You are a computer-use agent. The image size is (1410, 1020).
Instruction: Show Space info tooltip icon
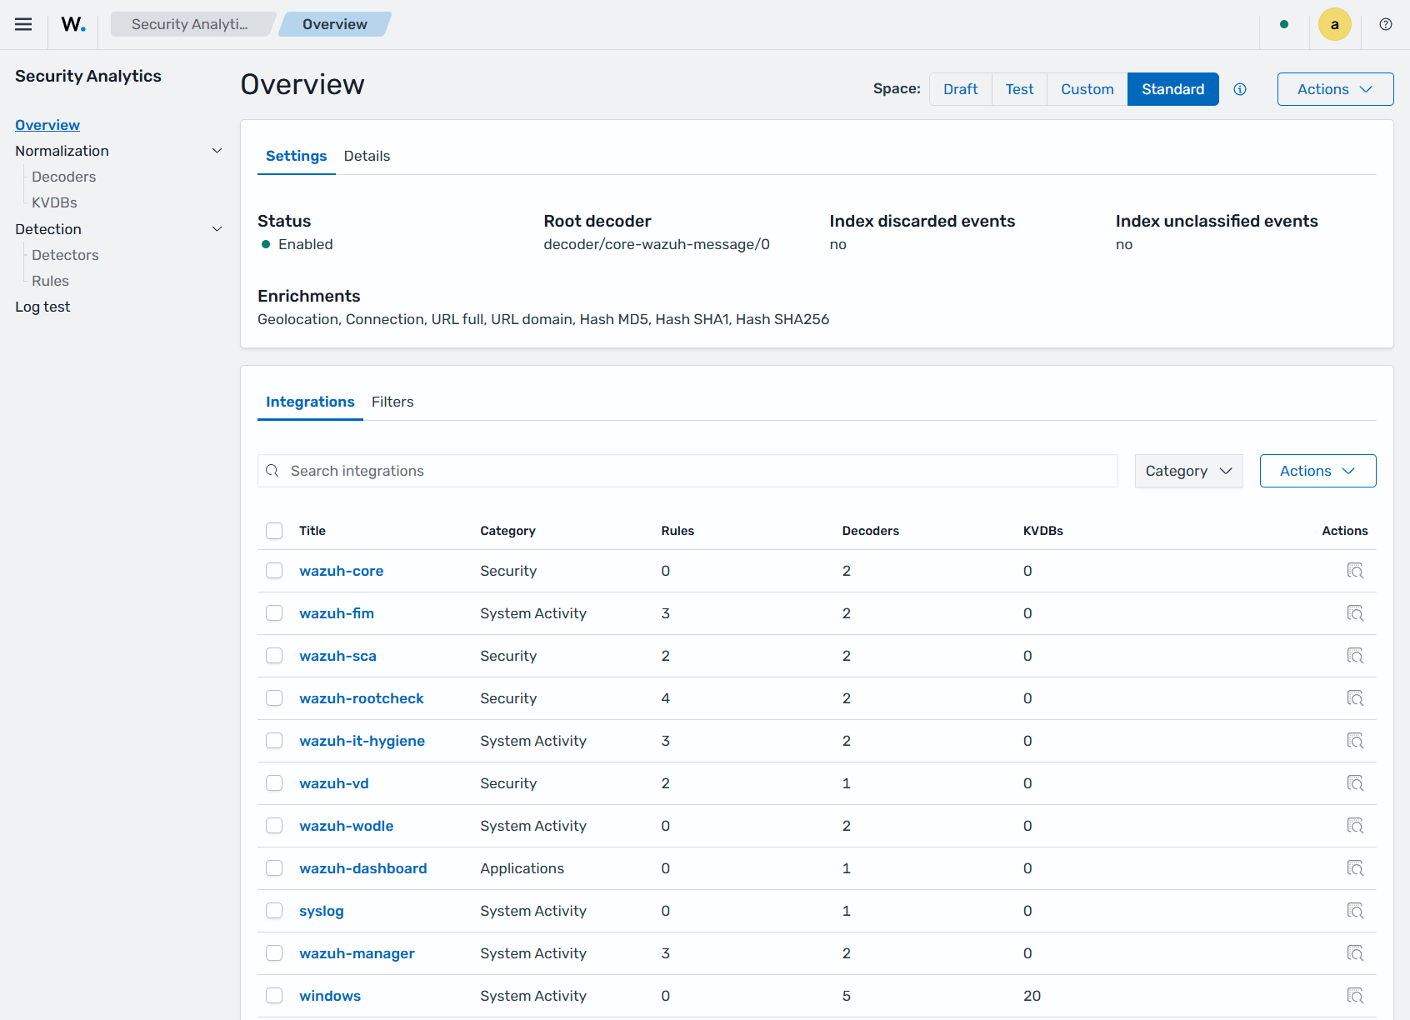point(1240,89)
